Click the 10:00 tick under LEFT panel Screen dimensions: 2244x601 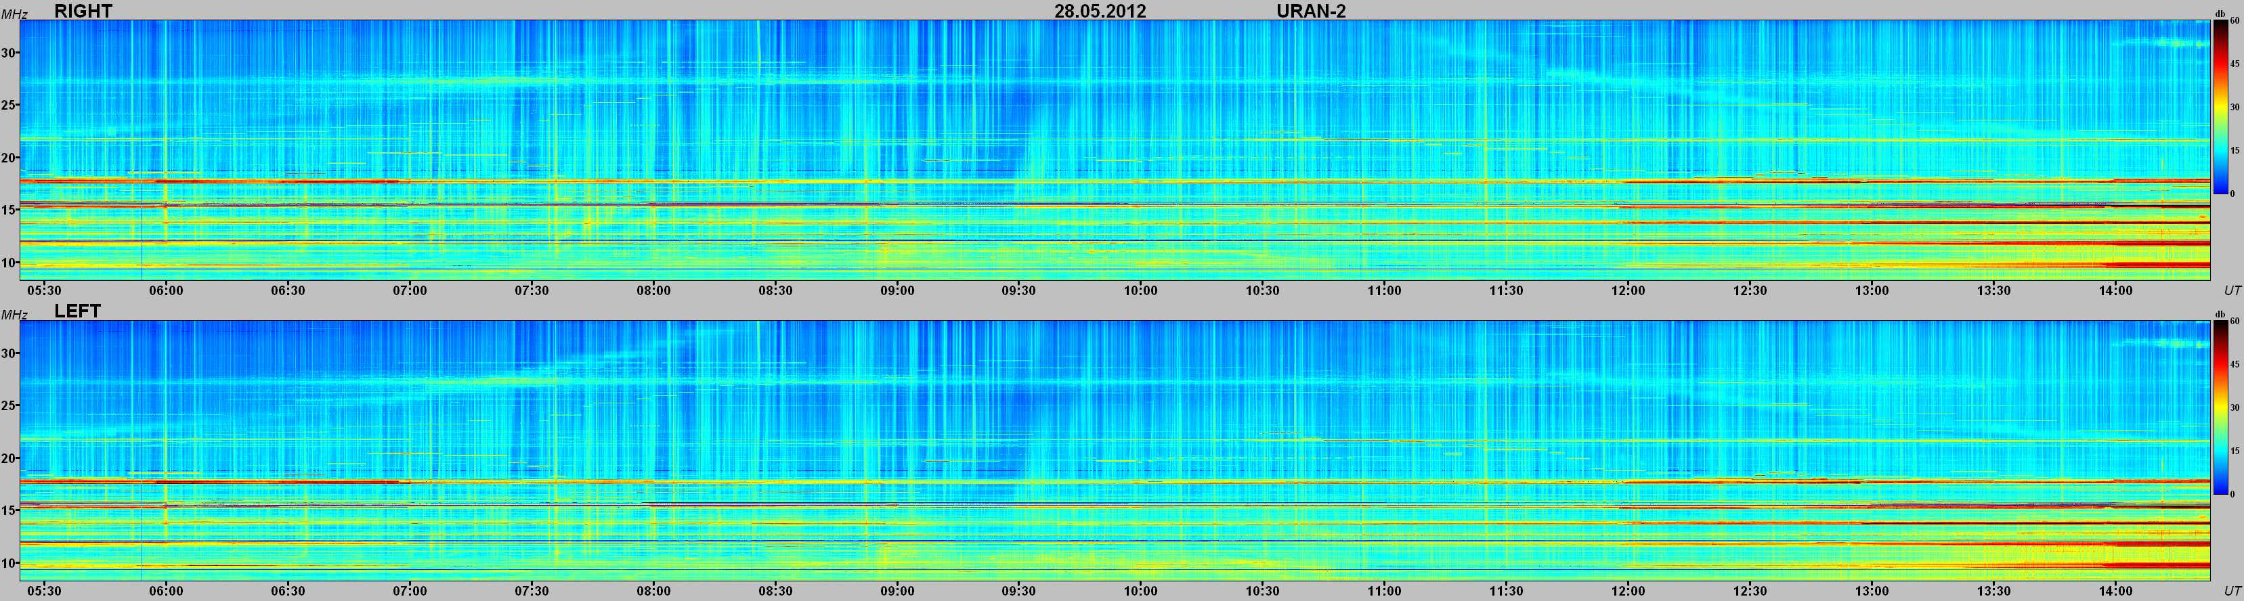[x=1140, y=591]
